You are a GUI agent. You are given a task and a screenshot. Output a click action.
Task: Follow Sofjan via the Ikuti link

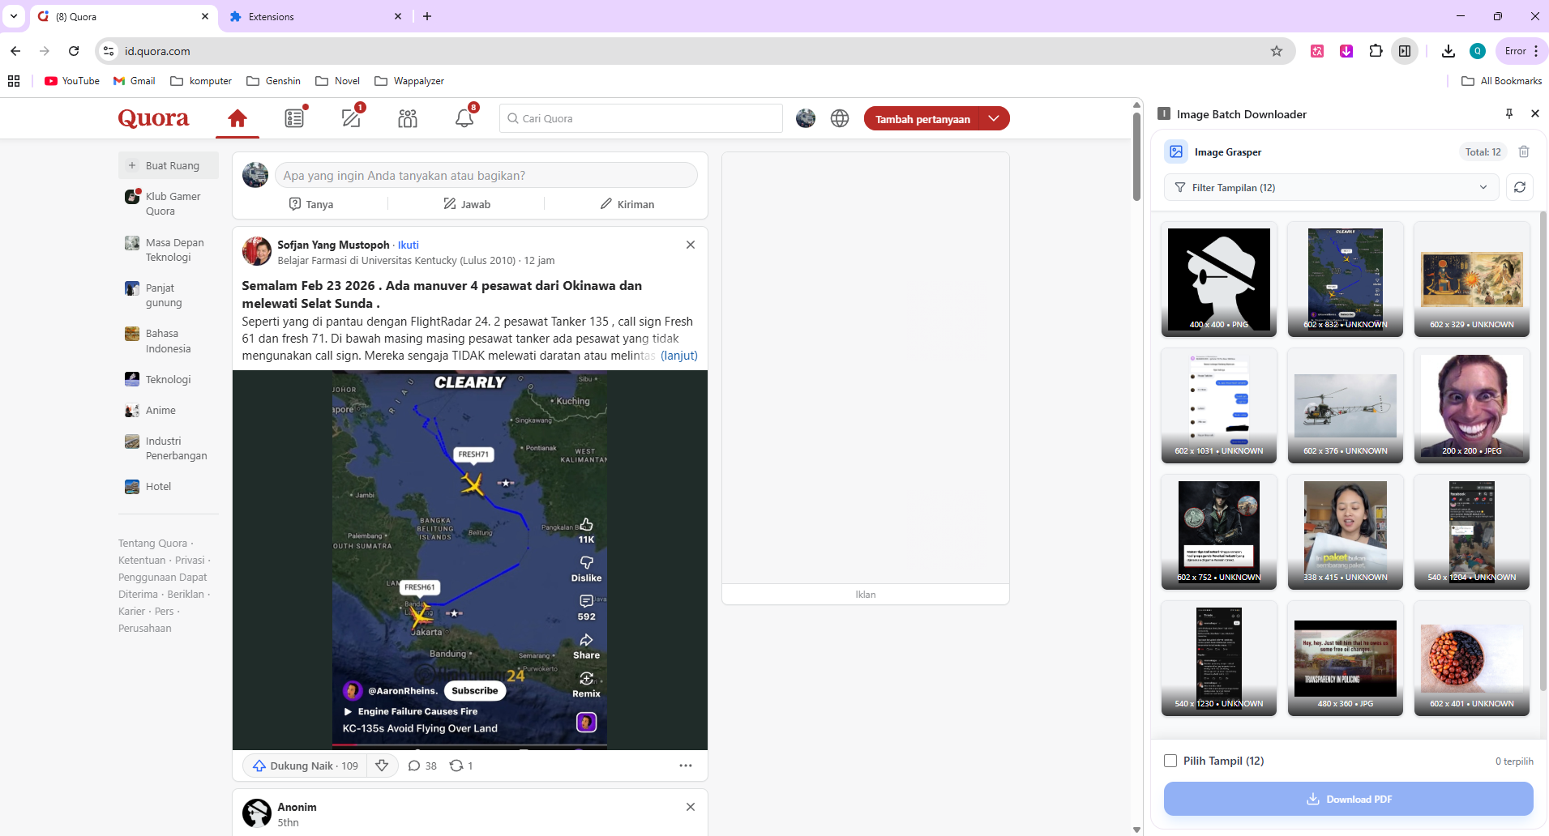[408, 245]
